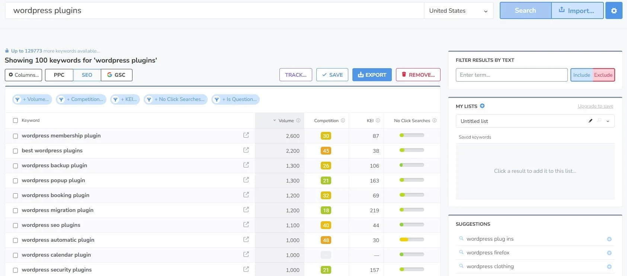The height and width of the screenshot is (276, 627).
Task: Focus the wordpress plugins search field
Action: pos(215,10)
